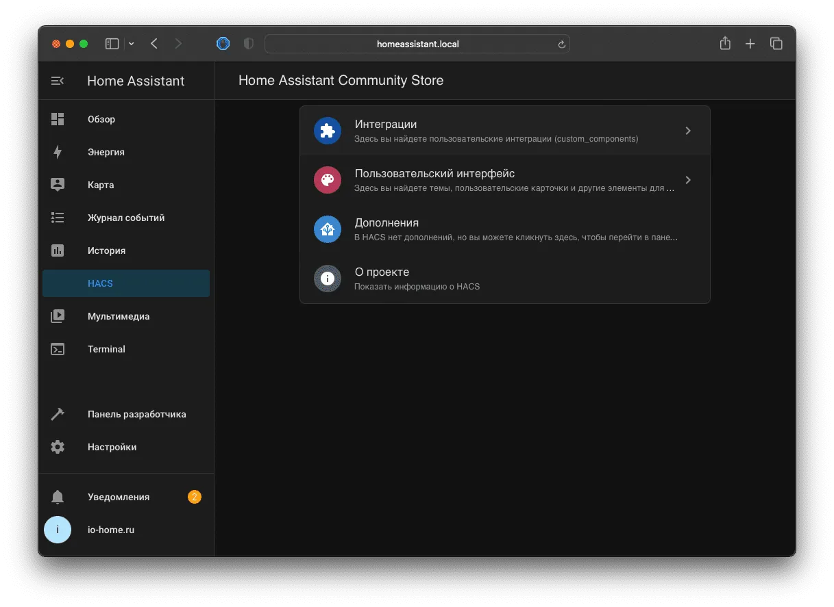Viewport: 834px width, 607px height.
Task: Open the История chart icon
Action: (x=58, y=250)
